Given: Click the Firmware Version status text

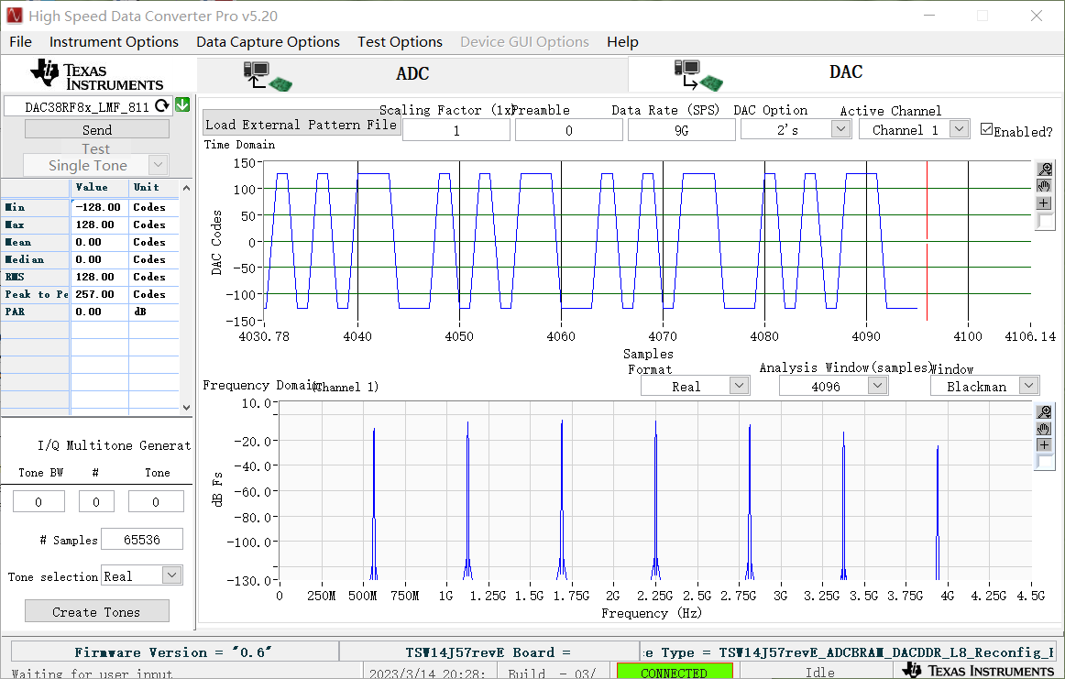Looking at the screenshot, I should (174, 652).
